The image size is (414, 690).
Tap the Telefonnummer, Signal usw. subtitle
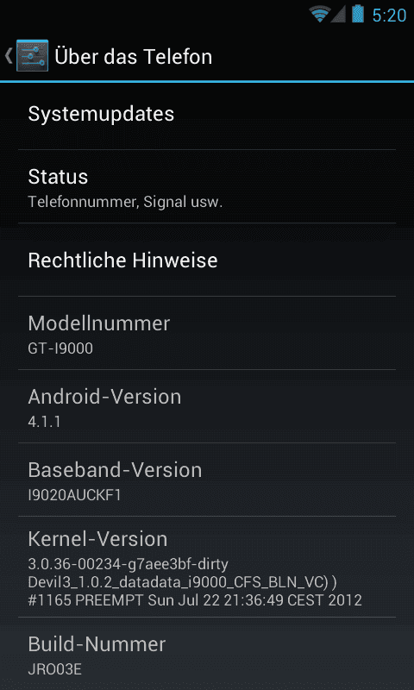(125, 202)
